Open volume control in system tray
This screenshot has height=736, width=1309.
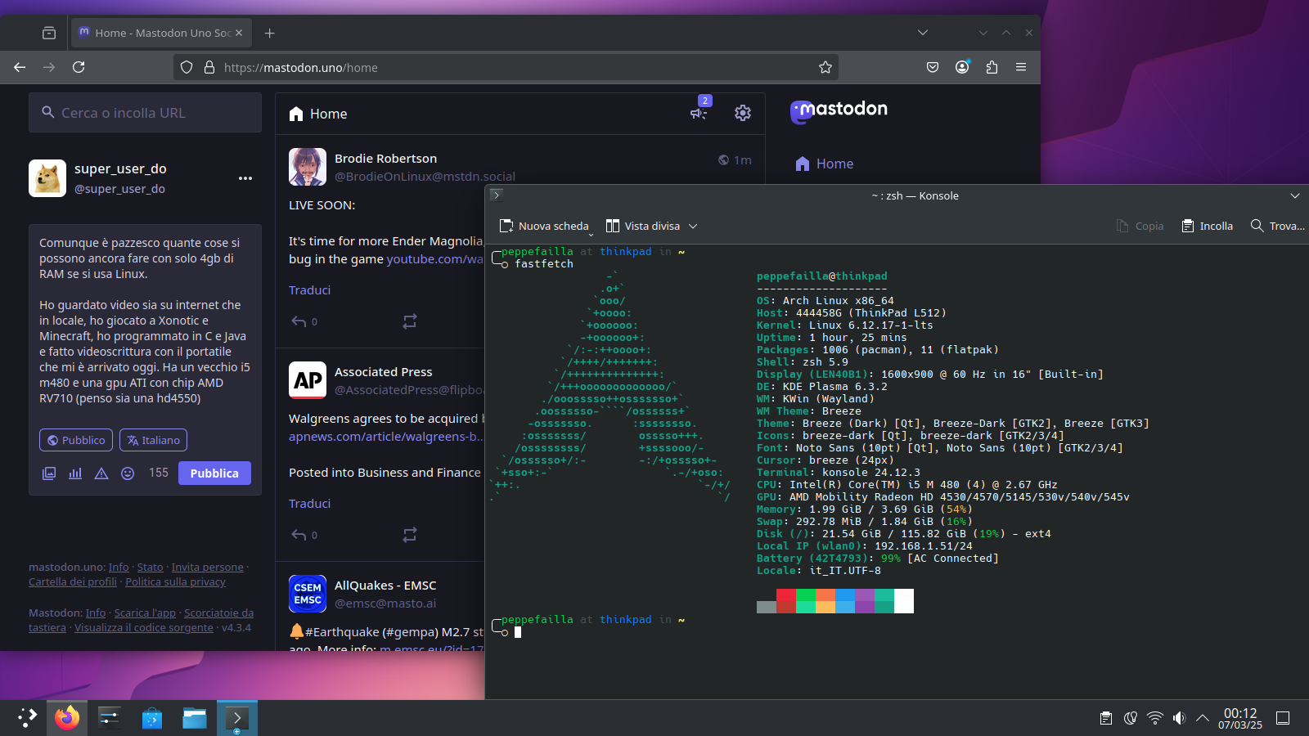pyautogui.click(x=1179, y=718)
